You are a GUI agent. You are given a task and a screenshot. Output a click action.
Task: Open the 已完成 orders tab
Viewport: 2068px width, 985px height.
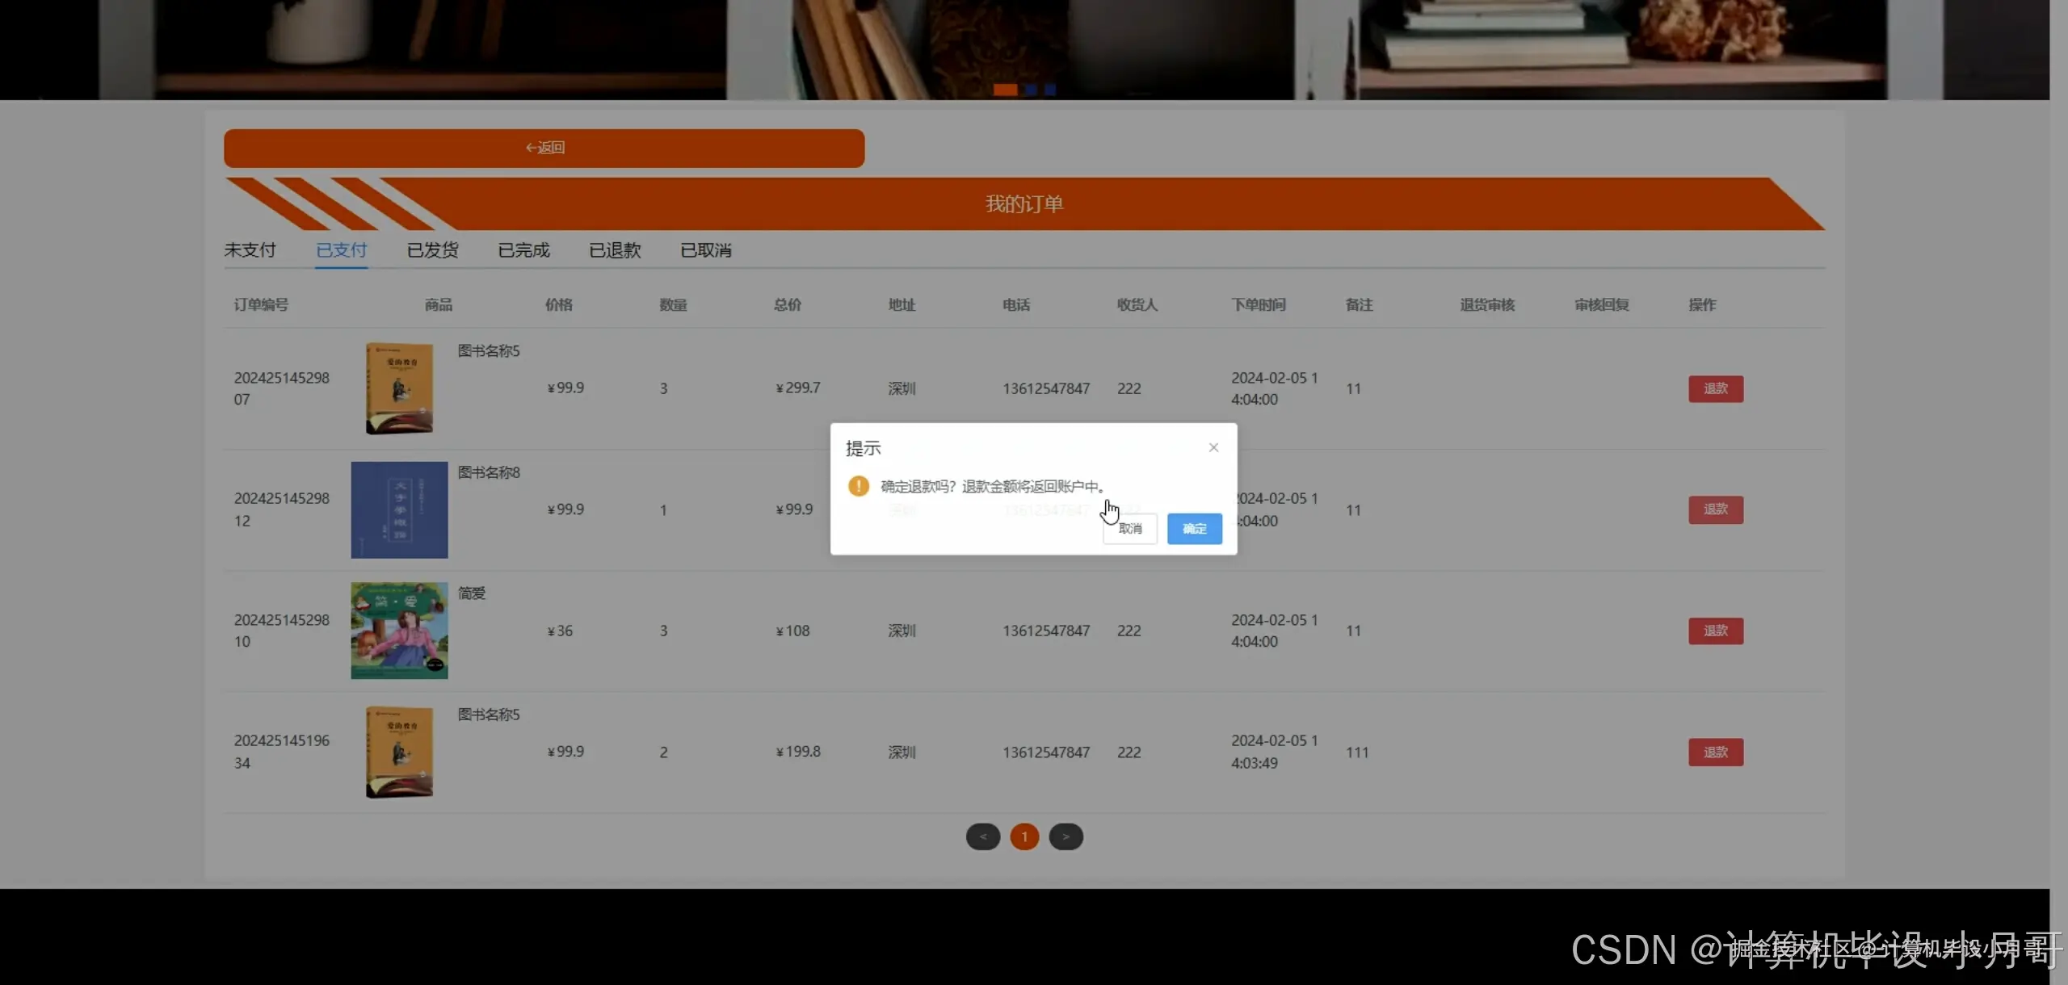(523, 250)
